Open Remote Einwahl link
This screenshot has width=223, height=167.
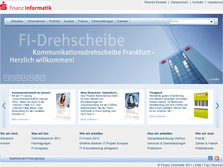156,2
